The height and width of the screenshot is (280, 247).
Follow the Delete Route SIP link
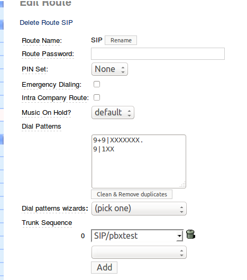click(x=46, y=23)
